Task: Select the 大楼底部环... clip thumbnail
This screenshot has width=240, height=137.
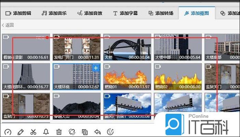Action: [26, 77]
